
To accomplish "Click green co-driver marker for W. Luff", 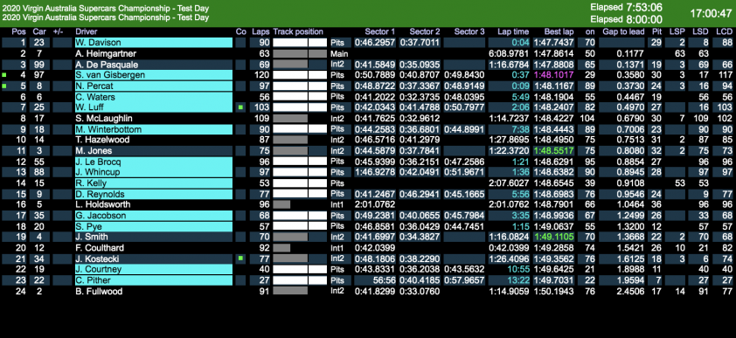I will pos(240,107).
